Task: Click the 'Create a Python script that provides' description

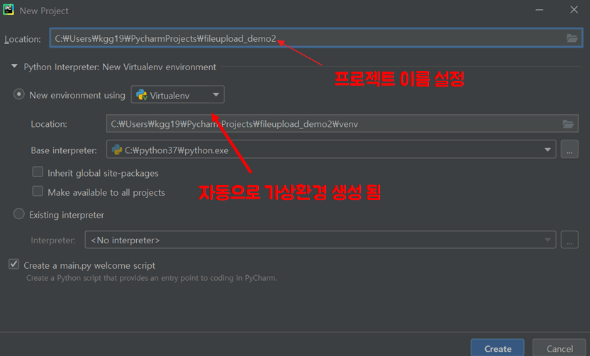Action: (151, 278)
